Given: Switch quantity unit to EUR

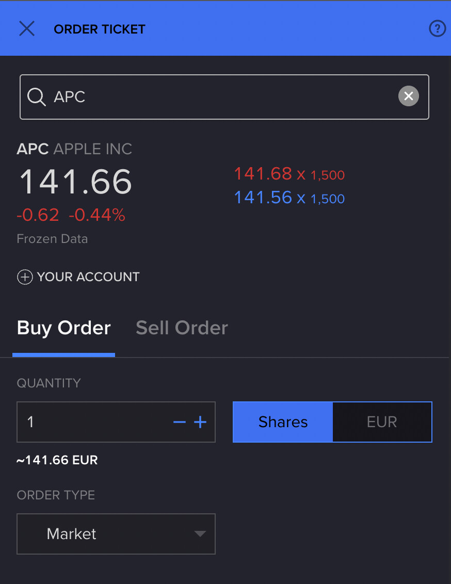Looking at the screenshot, I should click(x=382, y=422).
